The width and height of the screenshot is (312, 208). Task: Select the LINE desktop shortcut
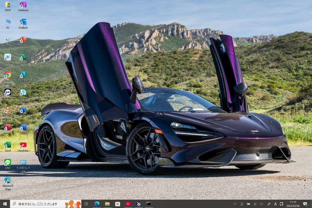click(x=8, y=163)
